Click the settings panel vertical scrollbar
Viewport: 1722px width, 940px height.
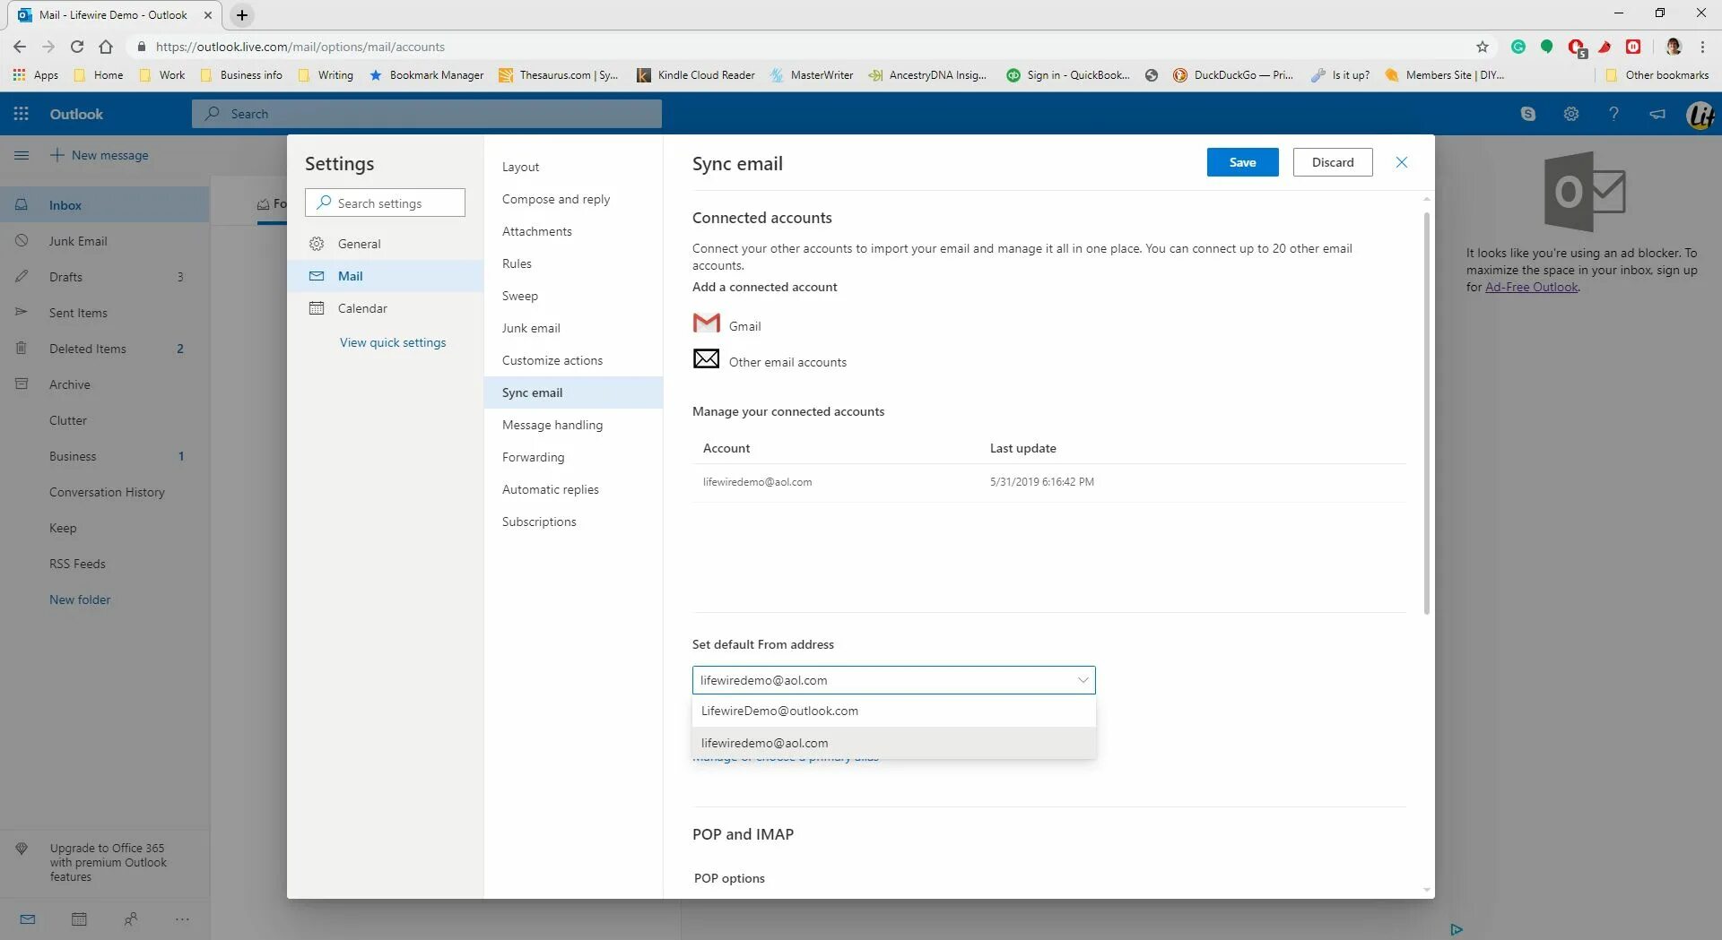1426,413
